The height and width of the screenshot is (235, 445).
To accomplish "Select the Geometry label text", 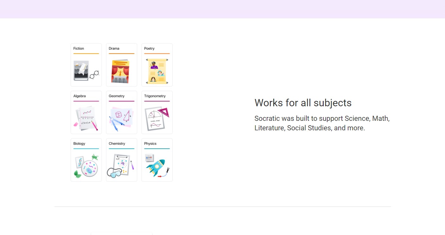I will [117, 96].
